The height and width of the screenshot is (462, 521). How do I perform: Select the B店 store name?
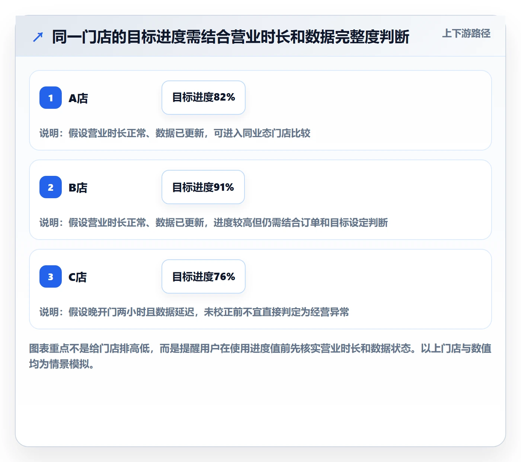[x=78, y=187]
